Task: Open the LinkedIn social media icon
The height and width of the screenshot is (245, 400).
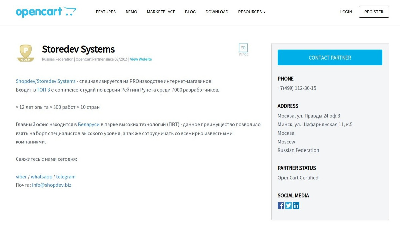Action: [296, 205]
